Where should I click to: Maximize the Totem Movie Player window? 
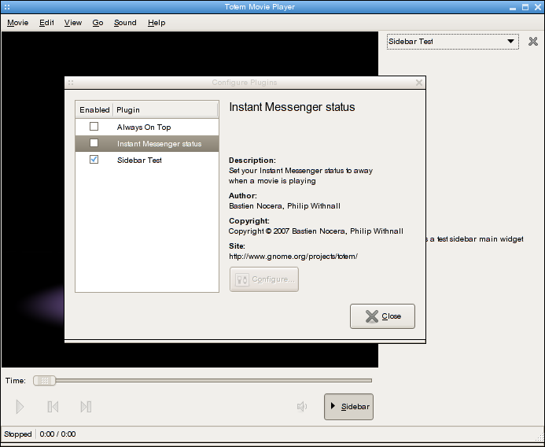click(x=525, y=7)
